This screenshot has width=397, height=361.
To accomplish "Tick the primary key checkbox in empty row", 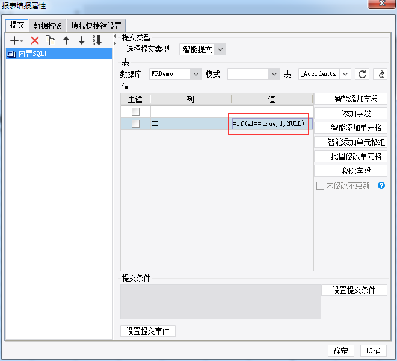I will tap(135, 111).
